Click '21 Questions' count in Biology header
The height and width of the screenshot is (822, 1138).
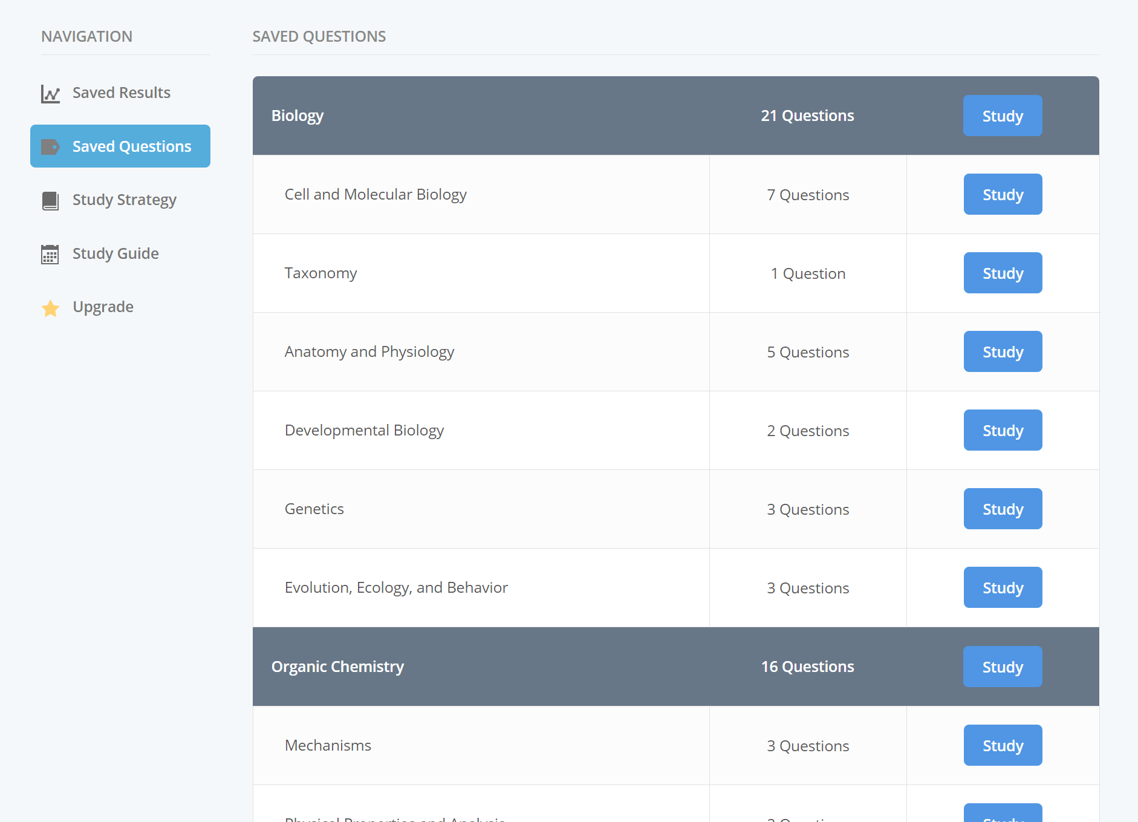[807, 116]
